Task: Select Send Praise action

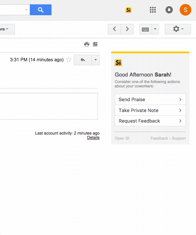Action: pyautogui.click(x=150, y=99)
